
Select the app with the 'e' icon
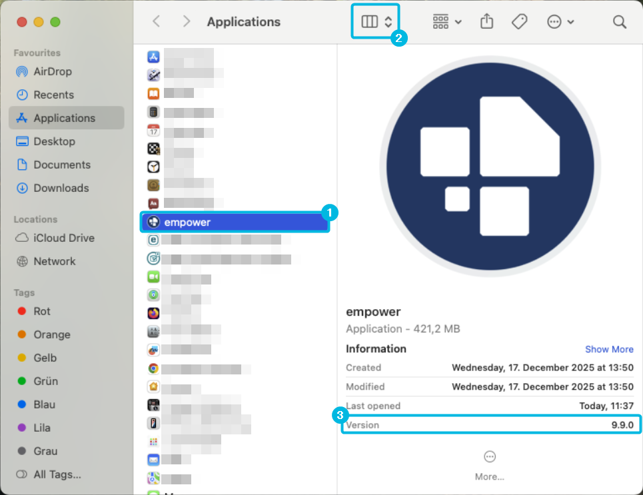click(x=153, y=240)
